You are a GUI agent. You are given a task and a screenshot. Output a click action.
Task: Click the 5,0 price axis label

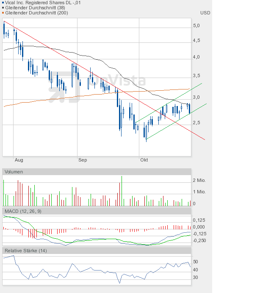pos(196,25)
